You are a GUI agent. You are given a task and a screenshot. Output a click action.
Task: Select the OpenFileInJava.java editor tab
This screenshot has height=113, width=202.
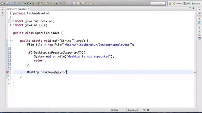click(18, 9)
